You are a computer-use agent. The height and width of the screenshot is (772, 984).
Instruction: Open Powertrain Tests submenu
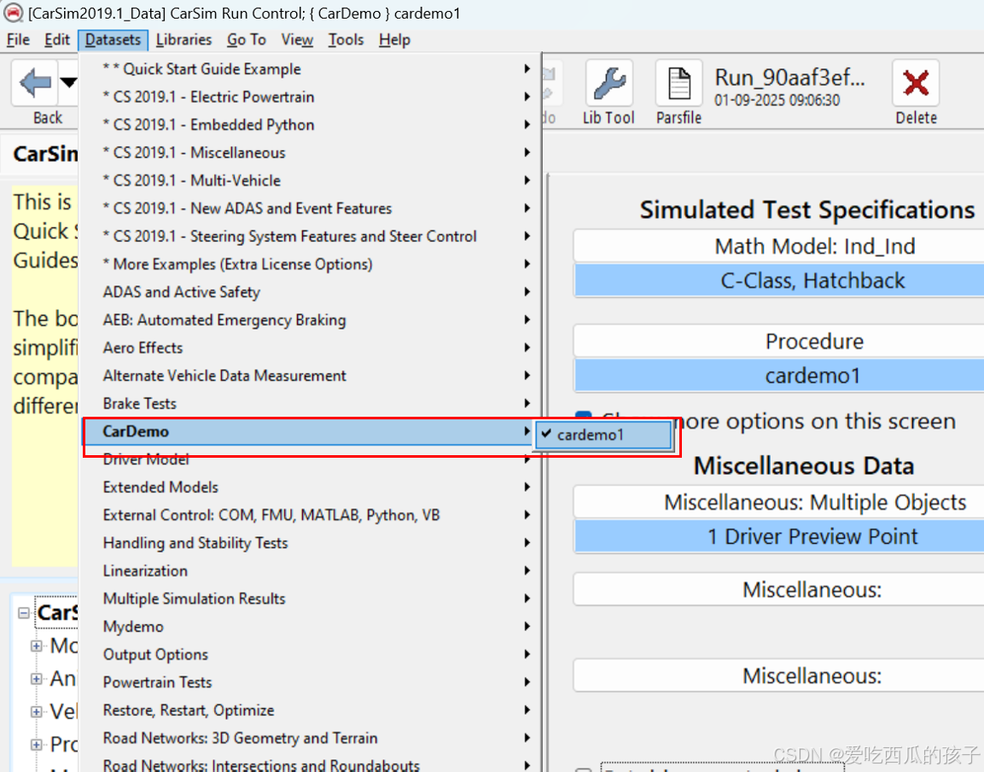(x=309, y=682)
